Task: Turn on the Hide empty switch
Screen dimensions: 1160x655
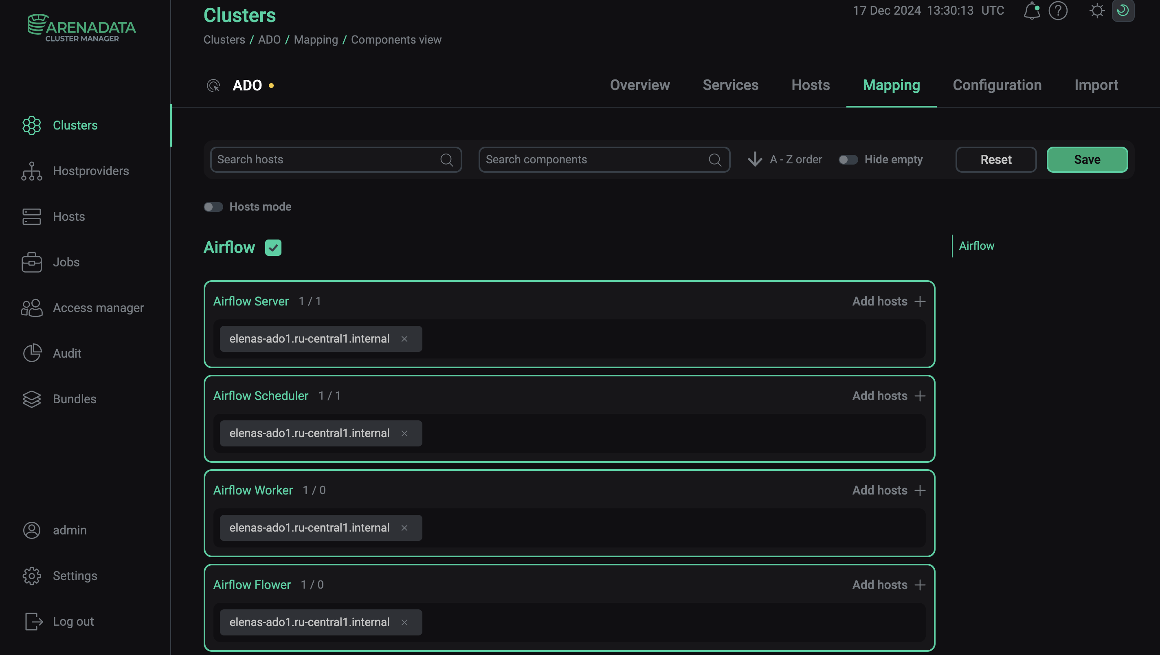Action: [x=848, y=159]
